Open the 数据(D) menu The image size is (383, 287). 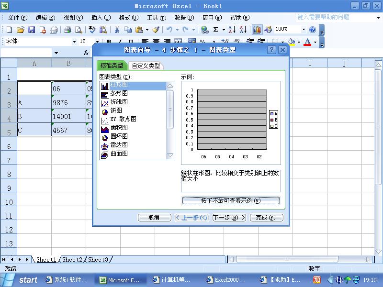[x=184, y=18]
